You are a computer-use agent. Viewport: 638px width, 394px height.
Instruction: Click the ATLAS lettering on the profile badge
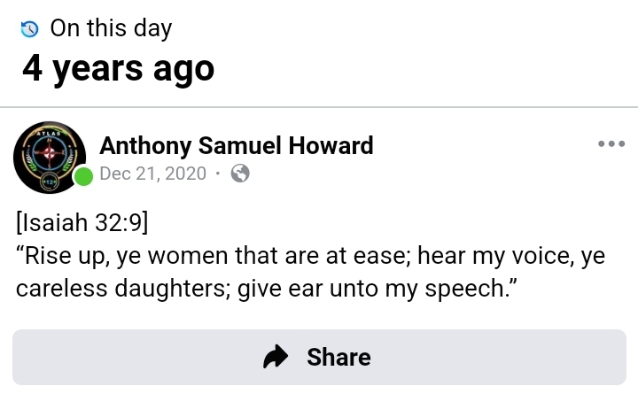click(50, 132)
